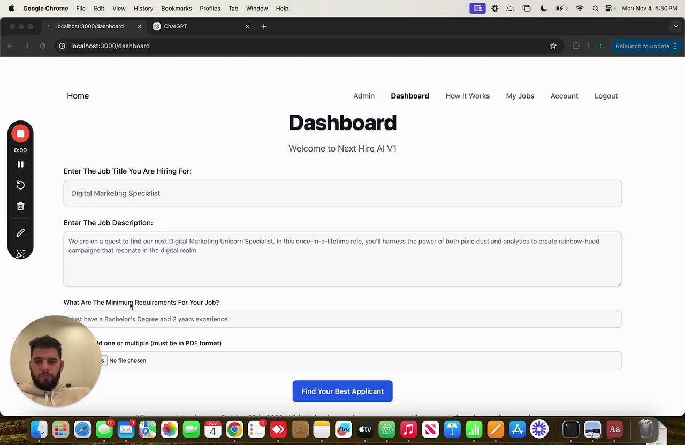Viewport: 685px width, 445px height.
Task: Stop the screen recording with the red button
Action: click(x=20, y=134)
